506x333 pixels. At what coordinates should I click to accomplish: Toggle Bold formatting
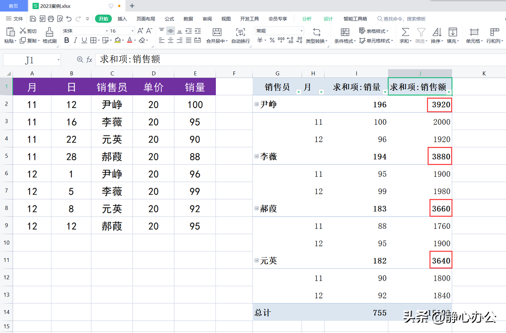[67, 40]
